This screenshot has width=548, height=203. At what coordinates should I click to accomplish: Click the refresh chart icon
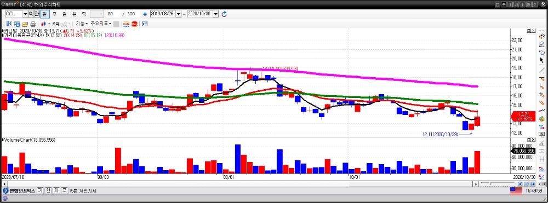tap(224, 14)
